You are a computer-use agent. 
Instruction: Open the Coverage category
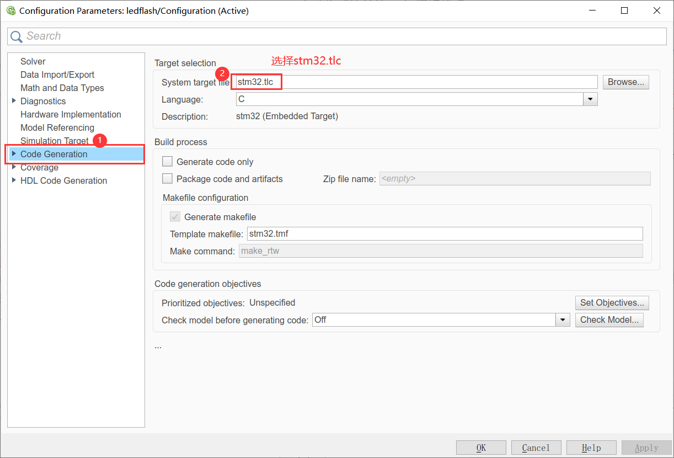tap(39, 167)
